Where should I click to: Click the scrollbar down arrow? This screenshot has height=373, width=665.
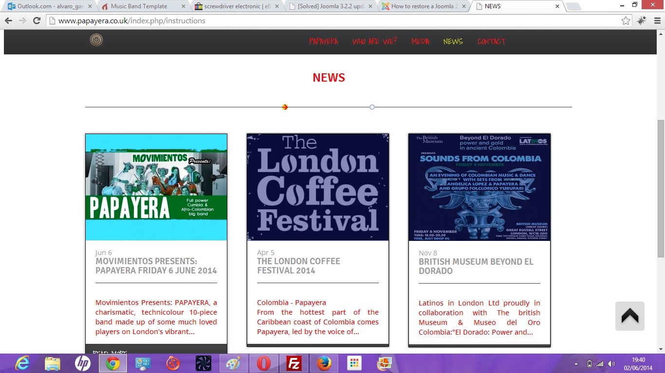click(661, 349)
